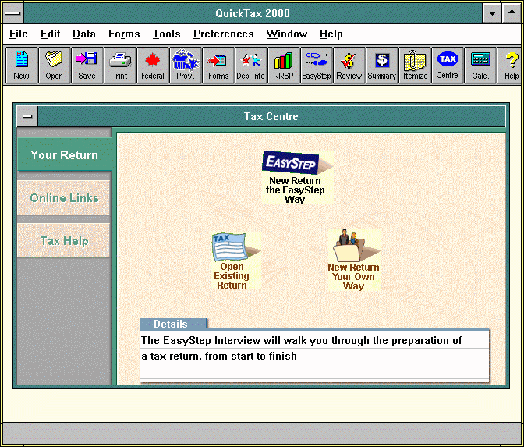The height and width of the screenshot is (447, 524).
Task: Click the Forms toolbar icon
Action: (218, 66)
